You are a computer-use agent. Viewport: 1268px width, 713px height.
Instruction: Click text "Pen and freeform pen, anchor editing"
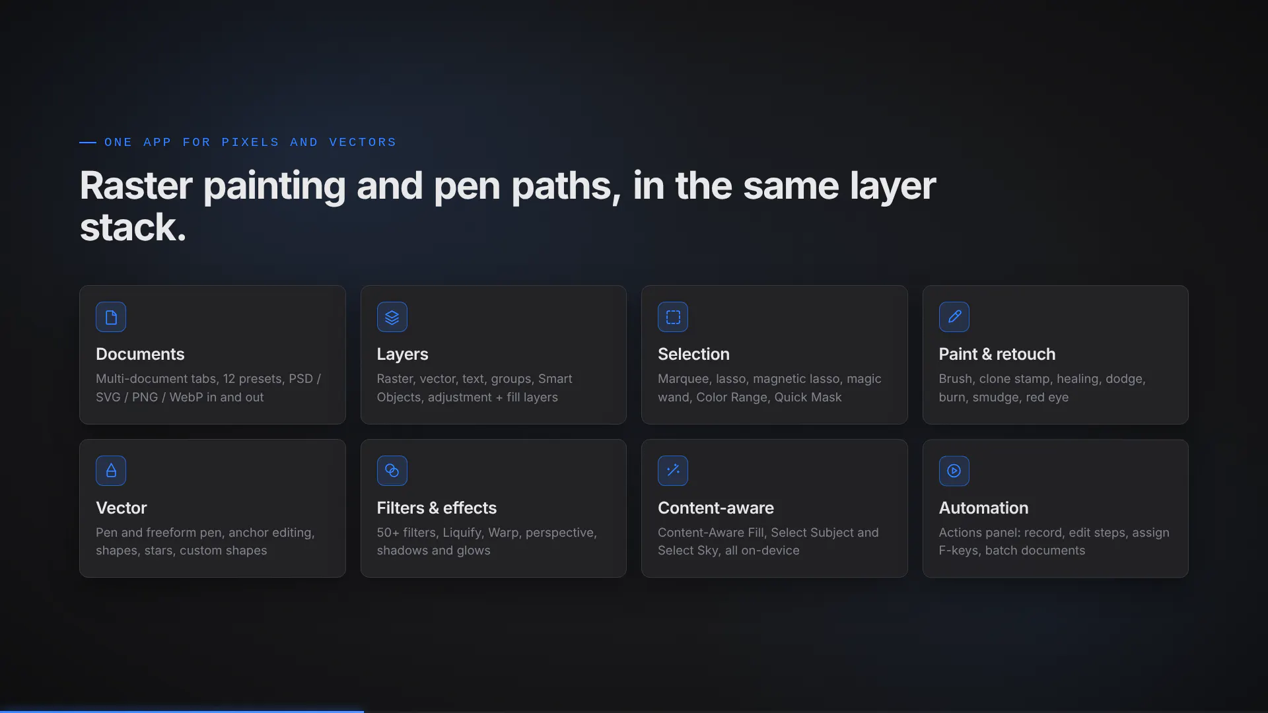point(205,533)
